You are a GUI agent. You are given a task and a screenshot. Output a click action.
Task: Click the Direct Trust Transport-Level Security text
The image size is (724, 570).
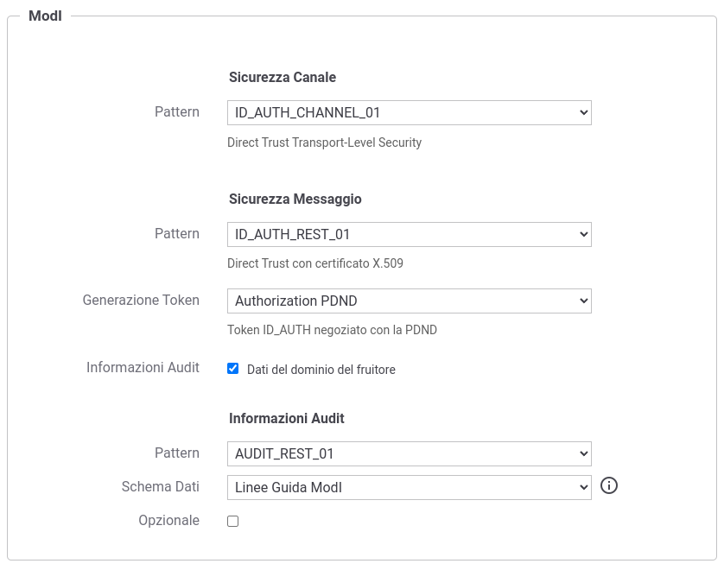click(324, 142)
